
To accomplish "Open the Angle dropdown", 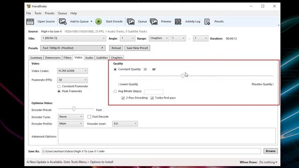I will [128, 38].
